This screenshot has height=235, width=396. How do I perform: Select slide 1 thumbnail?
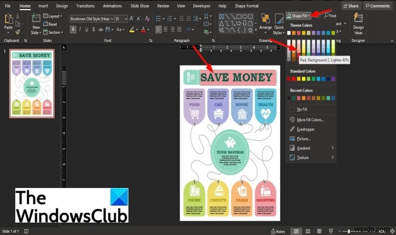click(32, 83)
